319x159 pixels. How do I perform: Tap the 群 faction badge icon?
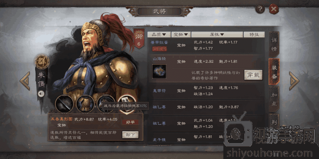[x=42, y=62]
